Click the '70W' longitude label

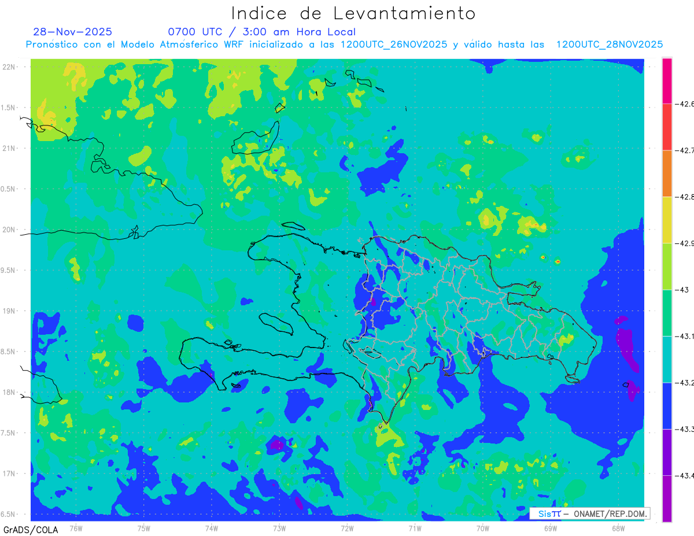[483, 528]
